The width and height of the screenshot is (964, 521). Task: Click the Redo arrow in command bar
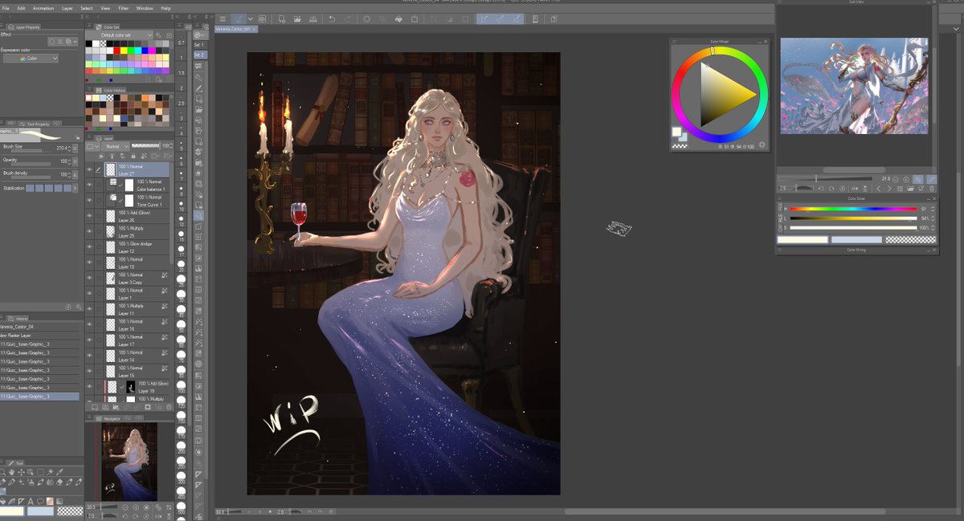pyautogui.click(x=348, y=18)
